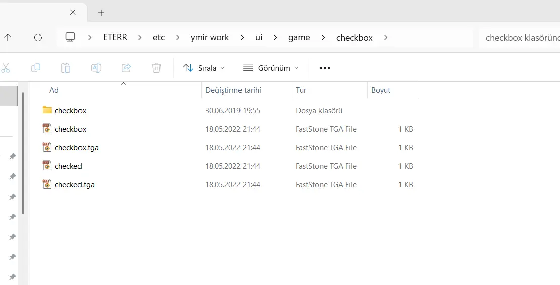Click the Paste clipboard icon
This screenshot has width=560, height=285.
click(66, 68)
